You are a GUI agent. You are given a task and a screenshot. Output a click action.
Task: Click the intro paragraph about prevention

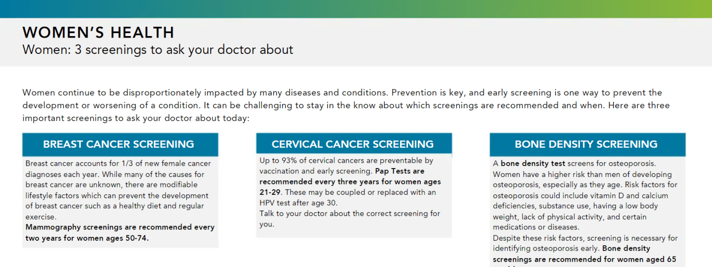(x=346, y=106)
